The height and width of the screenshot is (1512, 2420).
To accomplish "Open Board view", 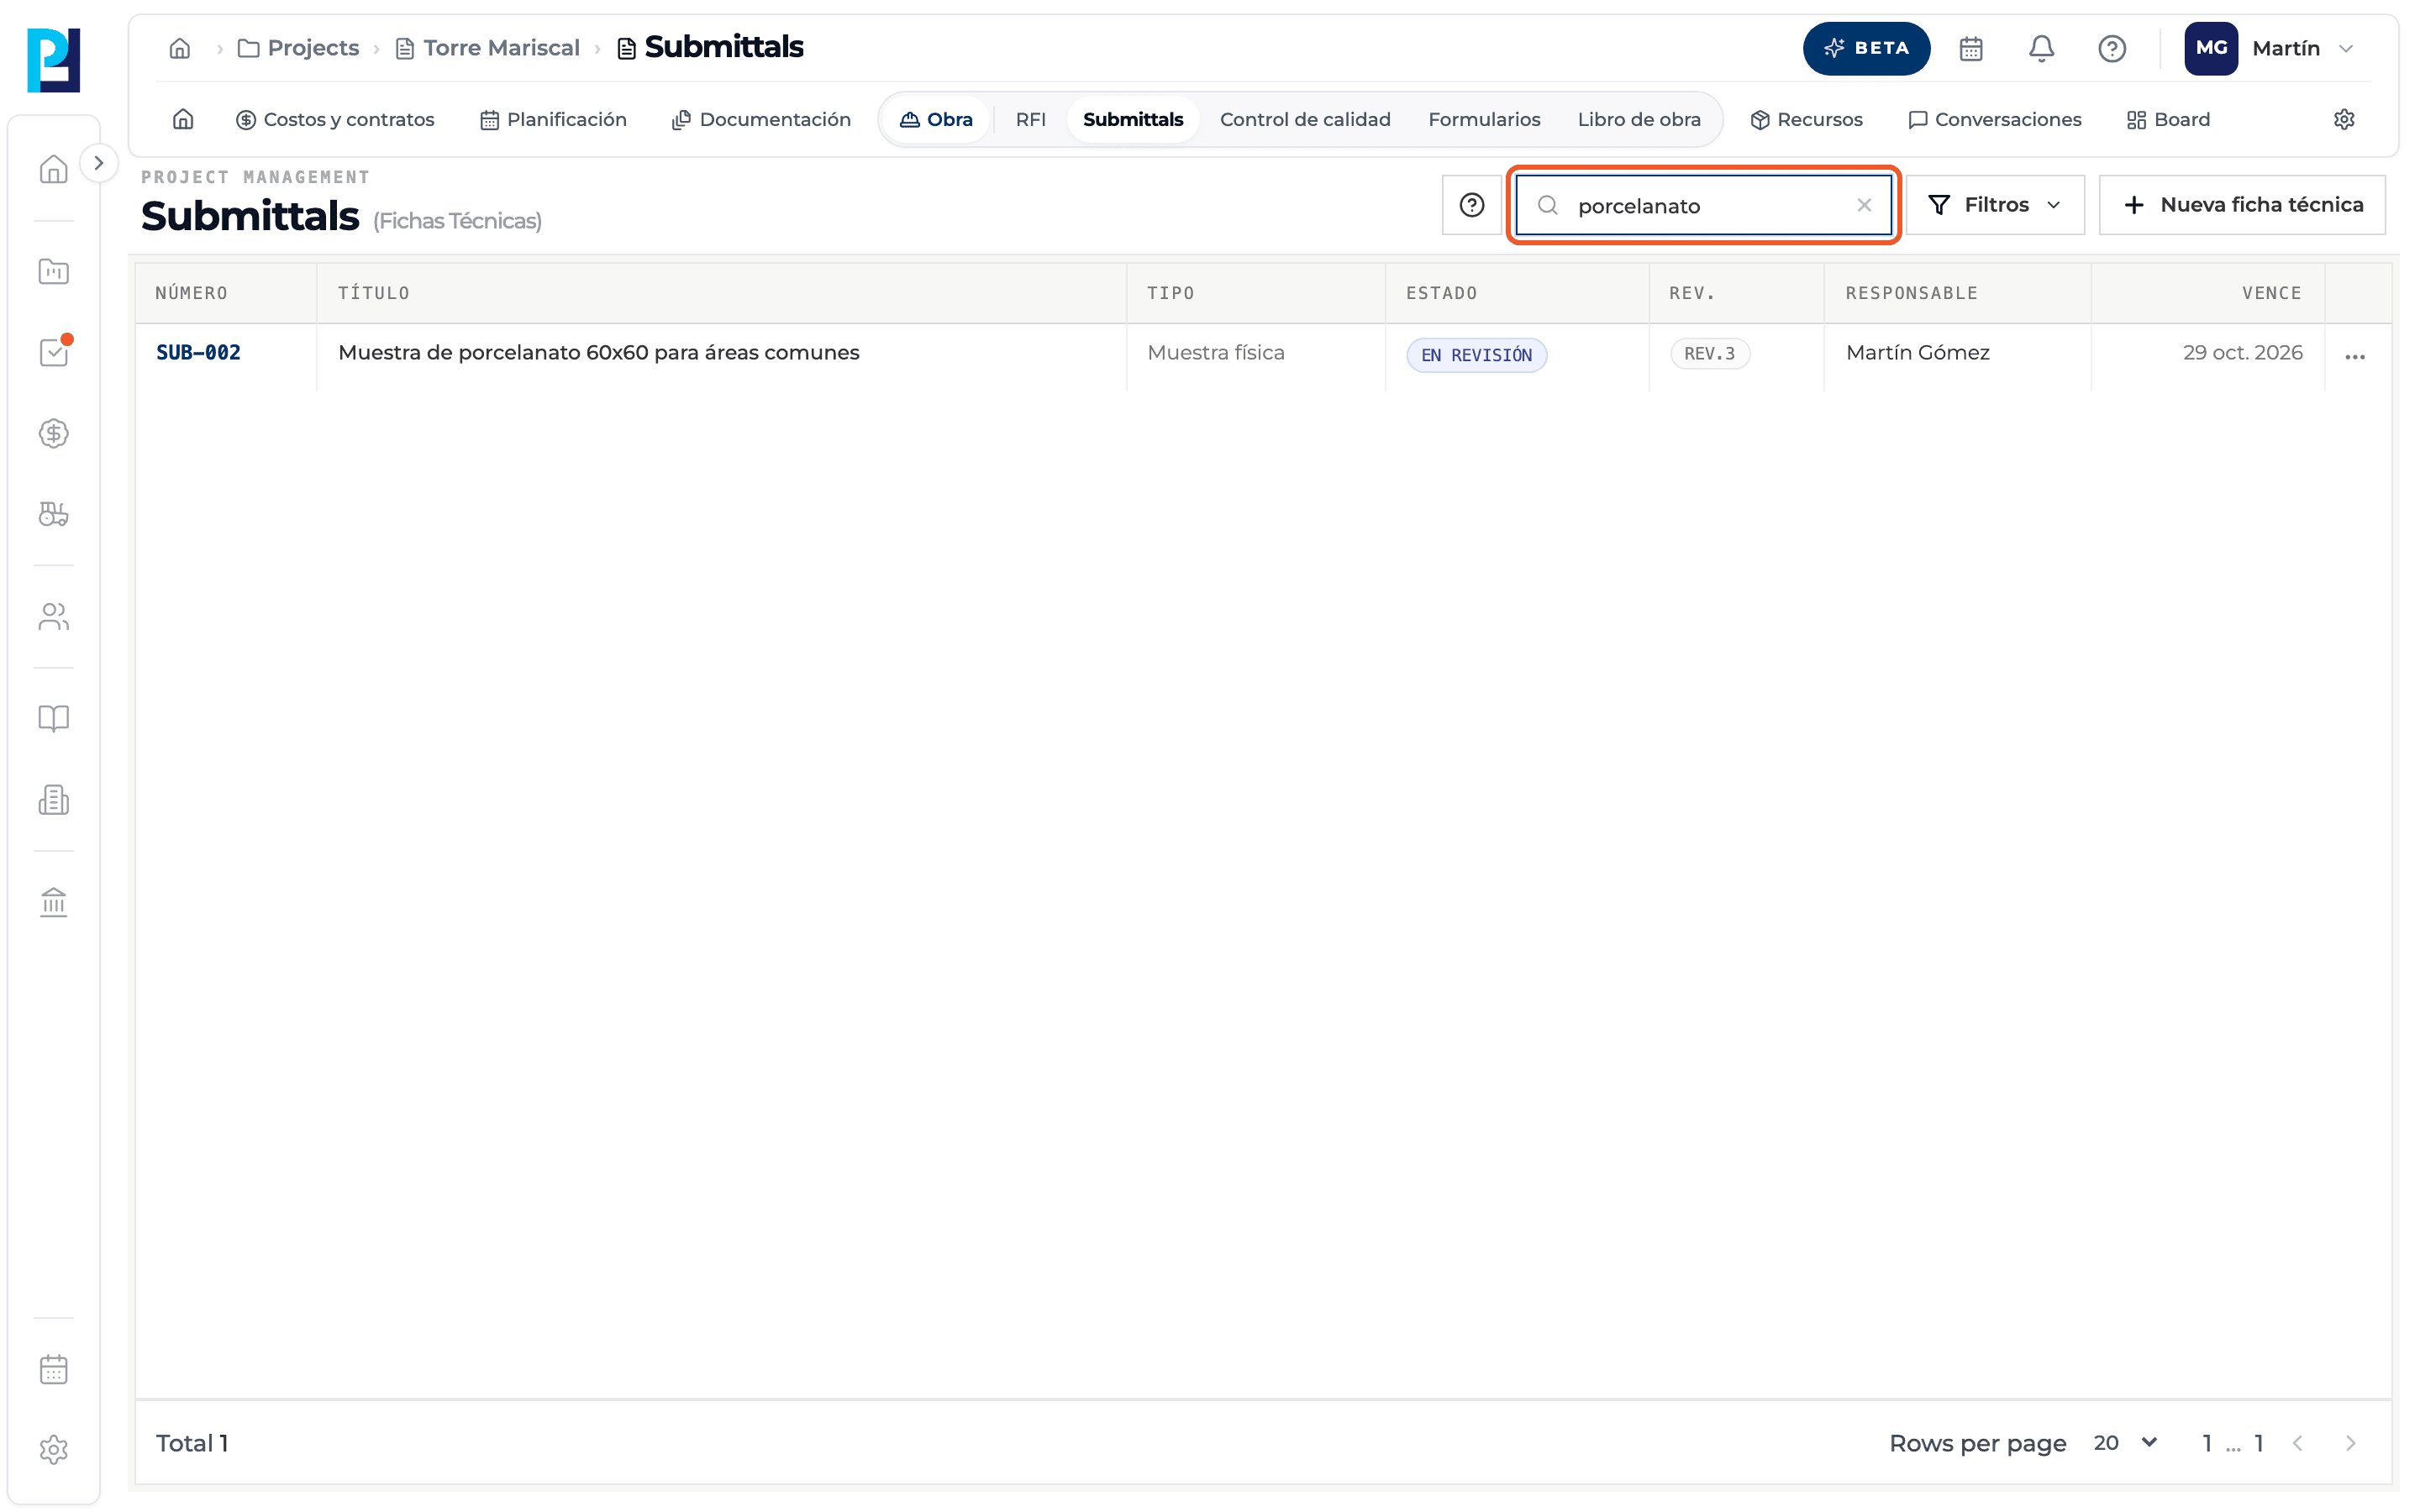I will (2168, 120).
